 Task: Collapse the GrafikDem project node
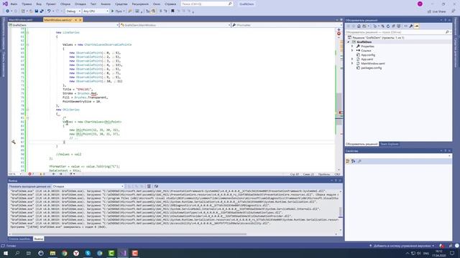click(x=348, y=42)
